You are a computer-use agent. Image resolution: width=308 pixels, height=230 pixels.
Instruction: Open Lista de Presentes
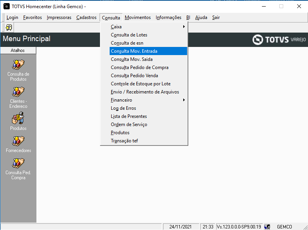(148, 116)
